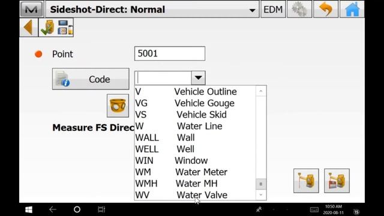Click the Point number field 5001
Image resolution: width=384 pixels, height=216 pixels.
click(x=170, y=53)
